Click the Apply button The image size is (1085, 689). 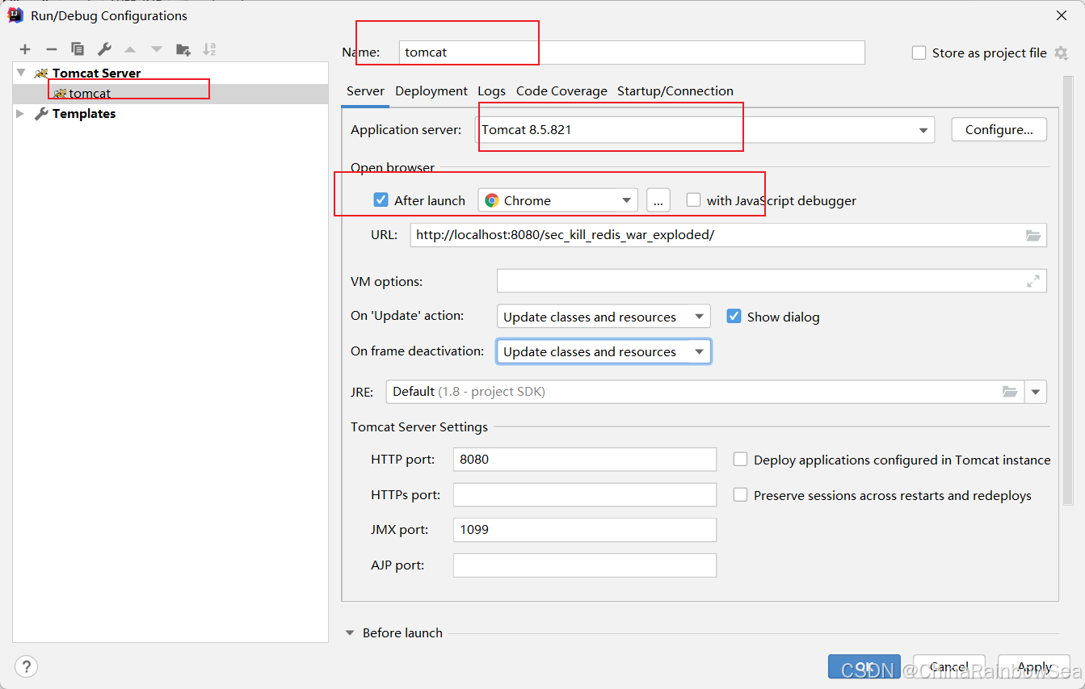pyautogui.click(x=1034, y=666)
